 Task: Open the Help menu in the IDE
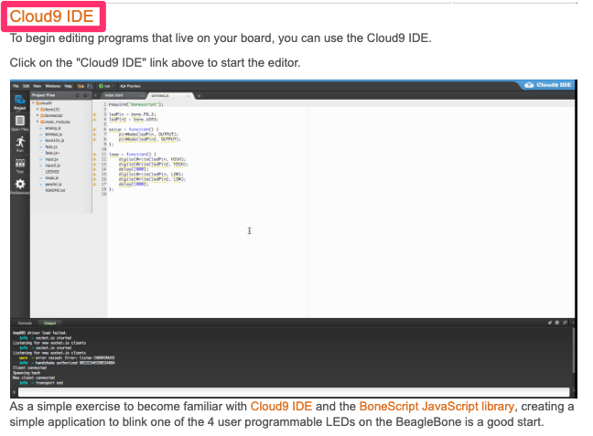coord(68,86)
